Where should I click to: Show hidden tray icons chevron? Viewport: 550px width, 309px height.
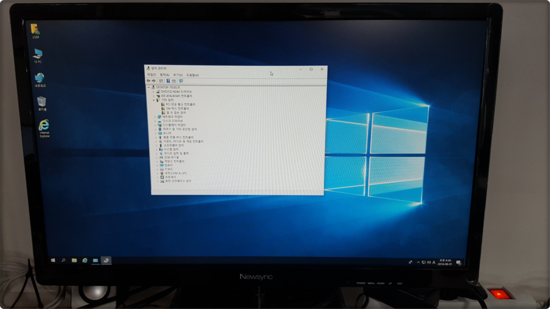pyautogui.click(x=419, y=262)
